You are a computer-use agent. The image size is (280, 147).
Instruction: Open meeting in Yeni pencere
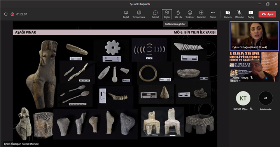click(x=139, y=14)
